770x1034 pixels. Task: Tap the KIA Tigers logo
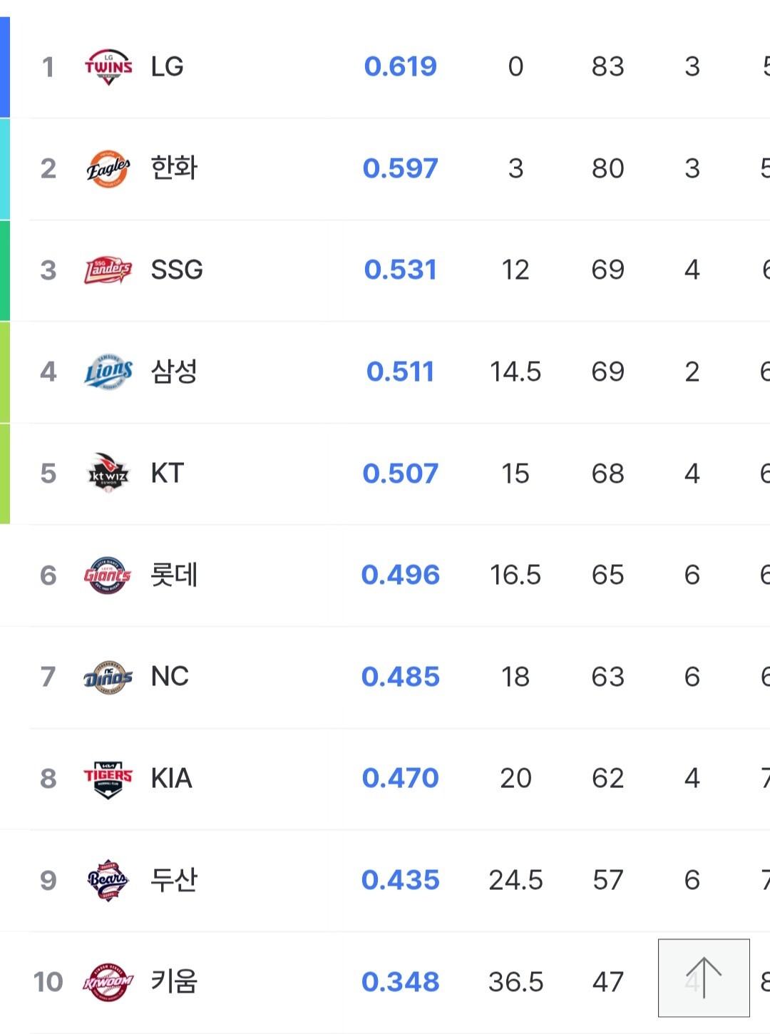(108, 778)
